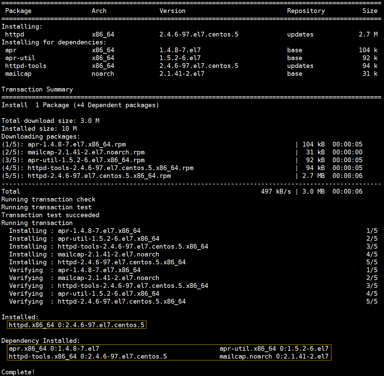The image size is (384, 376).
Task: Click '31 kB' size in download list
Action: 315,152
